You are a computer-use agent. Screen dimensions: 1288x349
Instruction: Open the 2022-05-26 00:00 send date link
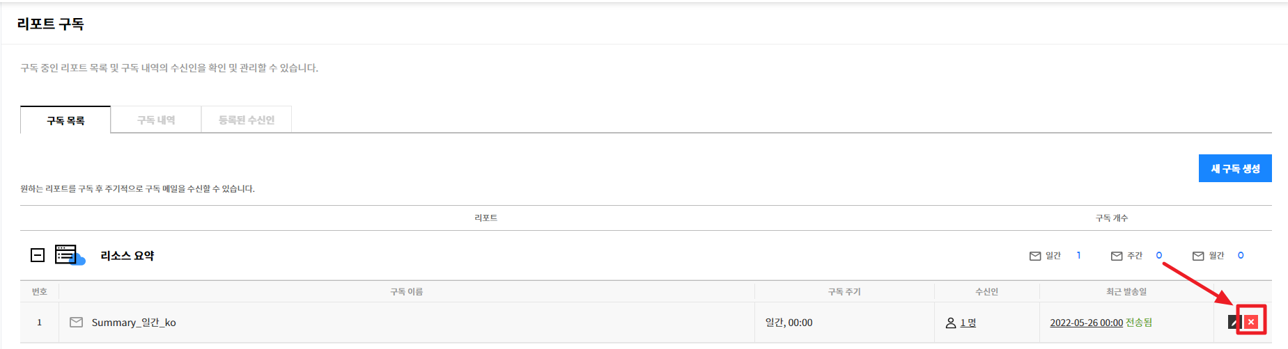(1086, 323)
